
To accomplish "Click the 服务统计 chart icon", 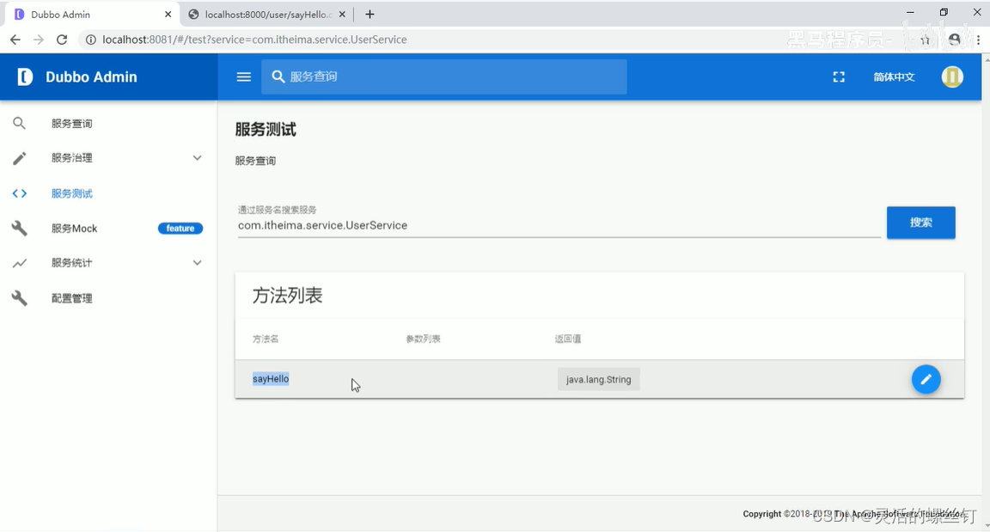I will [19, 263].
